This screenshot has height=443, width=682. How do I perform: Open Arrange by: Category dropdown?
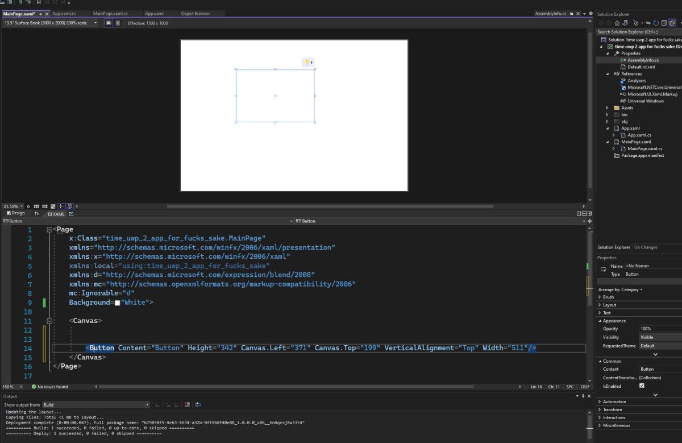620,289
